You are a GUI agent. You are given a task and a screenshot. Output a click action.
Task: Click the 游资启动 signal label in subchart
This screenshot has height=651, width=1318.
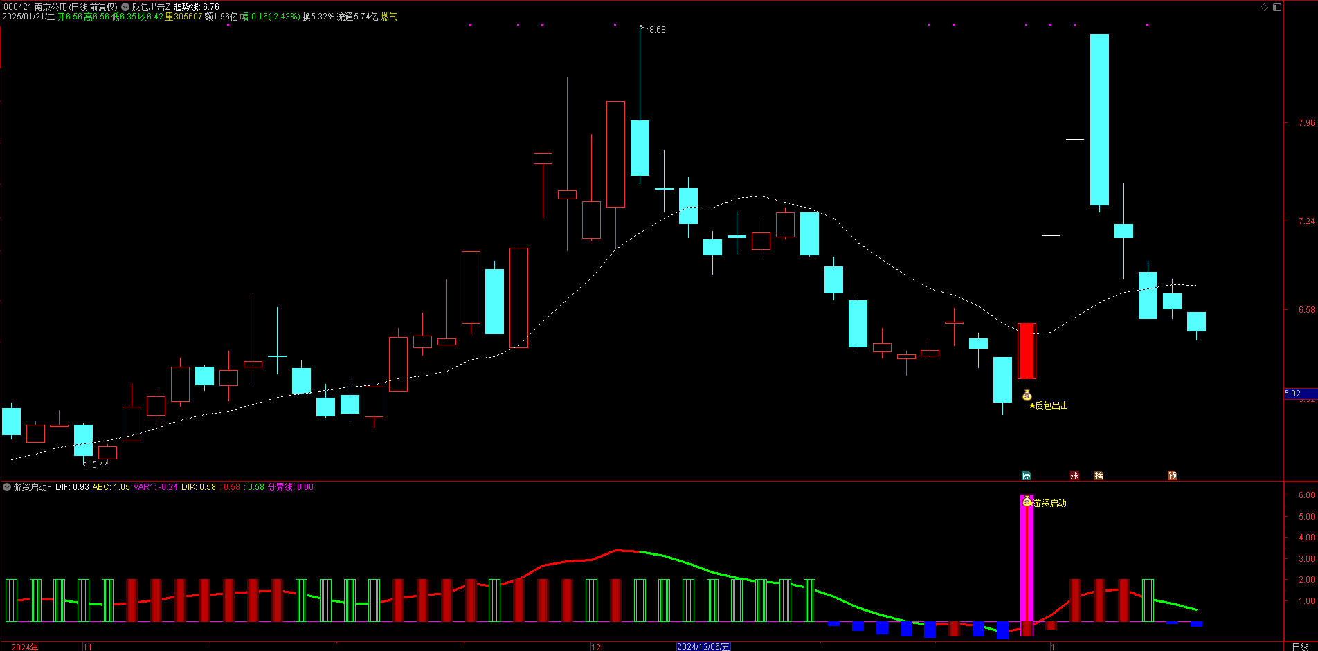click(x=1049, y=503)
